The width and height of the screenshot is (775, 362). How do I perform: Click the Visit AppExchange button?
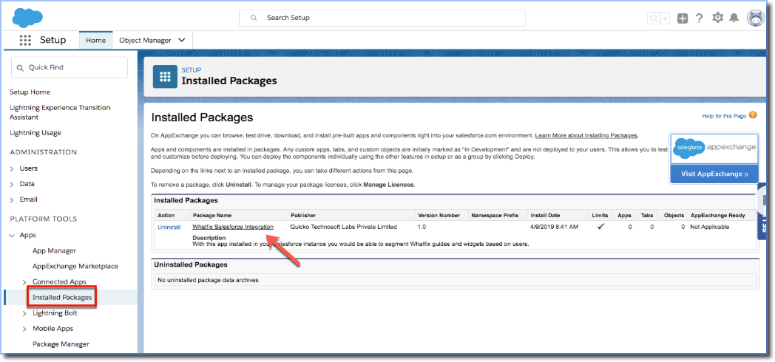[714, 174]
